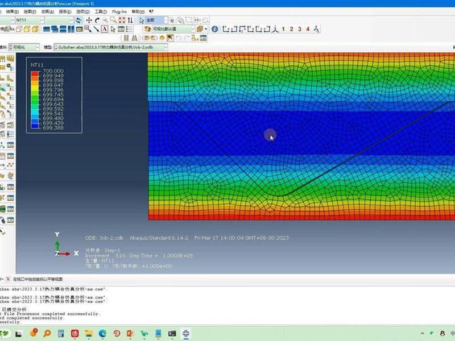
Task: Click the arrow annotation tool icon
Action: [x=96, y=29]
